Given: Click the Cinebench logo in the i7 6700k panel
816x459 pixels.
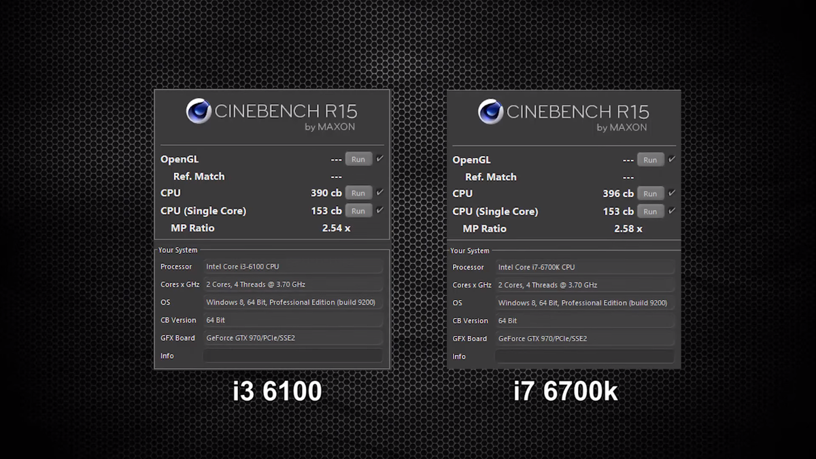Looking at the screenshot, I should coord(491,112).
